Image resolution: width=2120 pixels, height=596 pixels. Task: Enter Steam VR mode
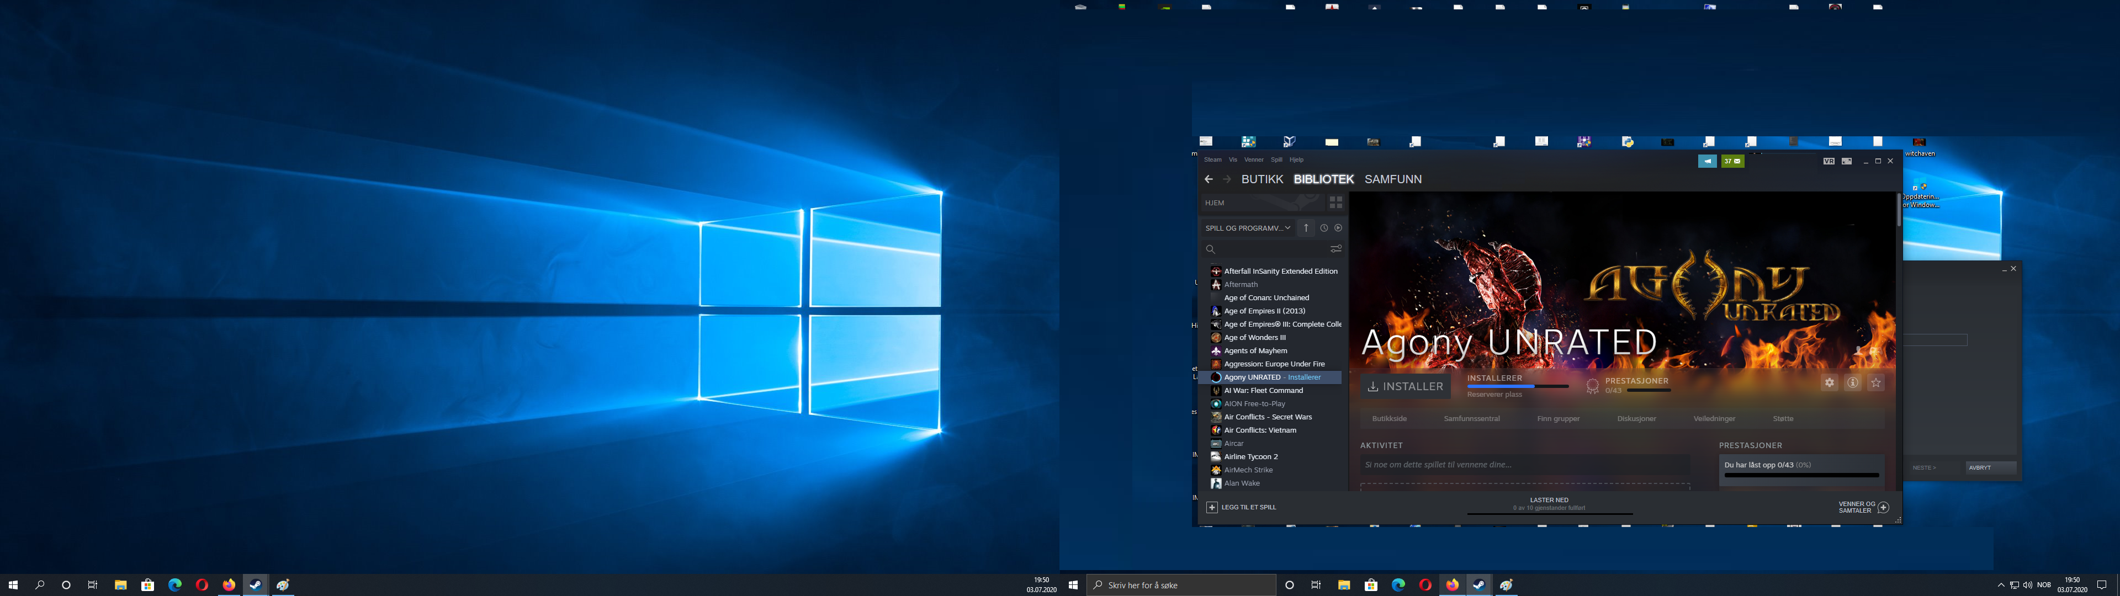[1829, 161]
